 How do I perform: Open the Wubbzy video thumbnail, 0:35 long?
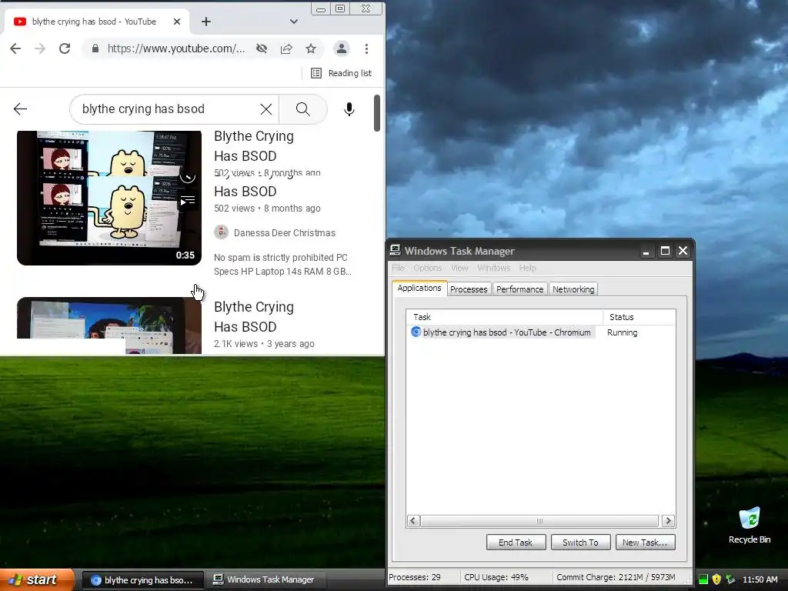click(x=109, y=198)
